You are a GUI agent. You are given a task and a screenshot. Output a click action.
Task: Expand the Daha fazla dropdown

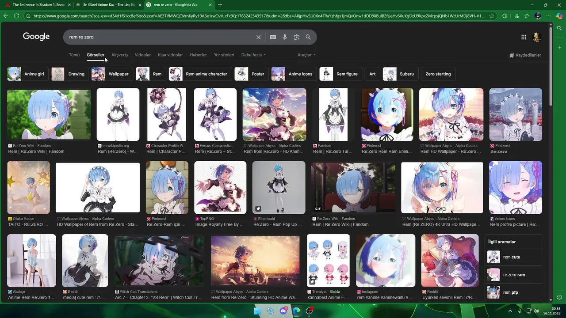pyautogui.click(x=253, y=55)
